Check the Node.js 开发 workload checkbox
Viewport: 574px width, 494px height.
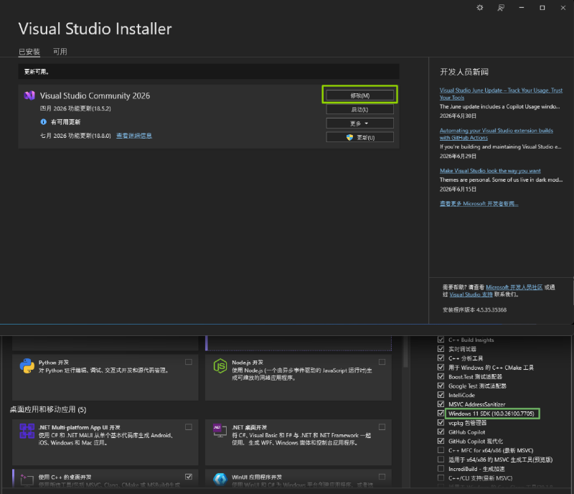pos(382,362)
